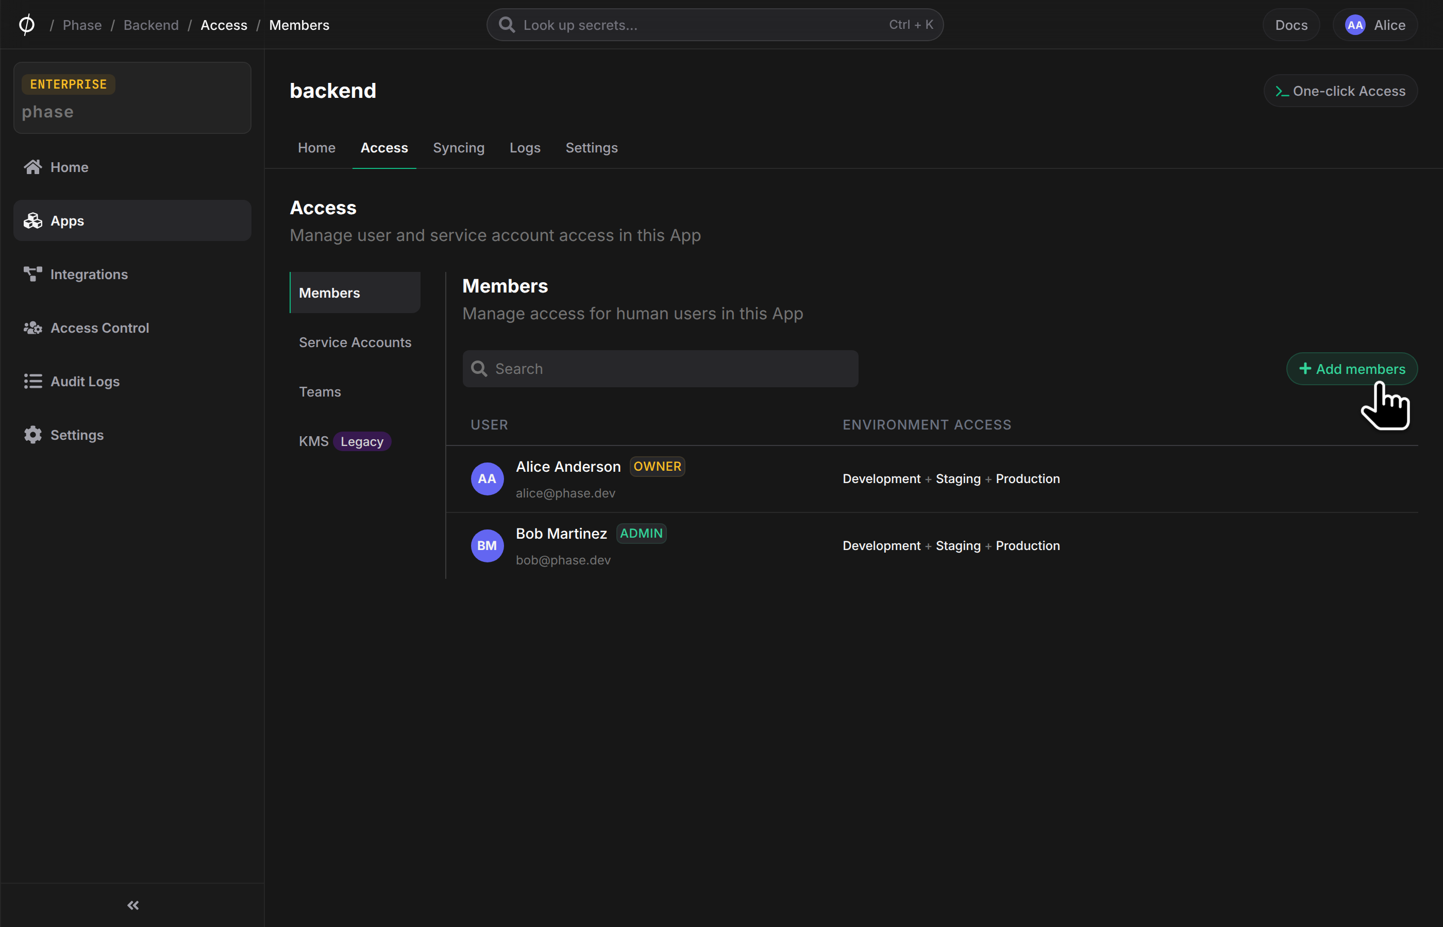Click the Audit Logs list icon
Image resolution: width=1443 pixels, height=927 pixels.
click(x=32, y=381)
